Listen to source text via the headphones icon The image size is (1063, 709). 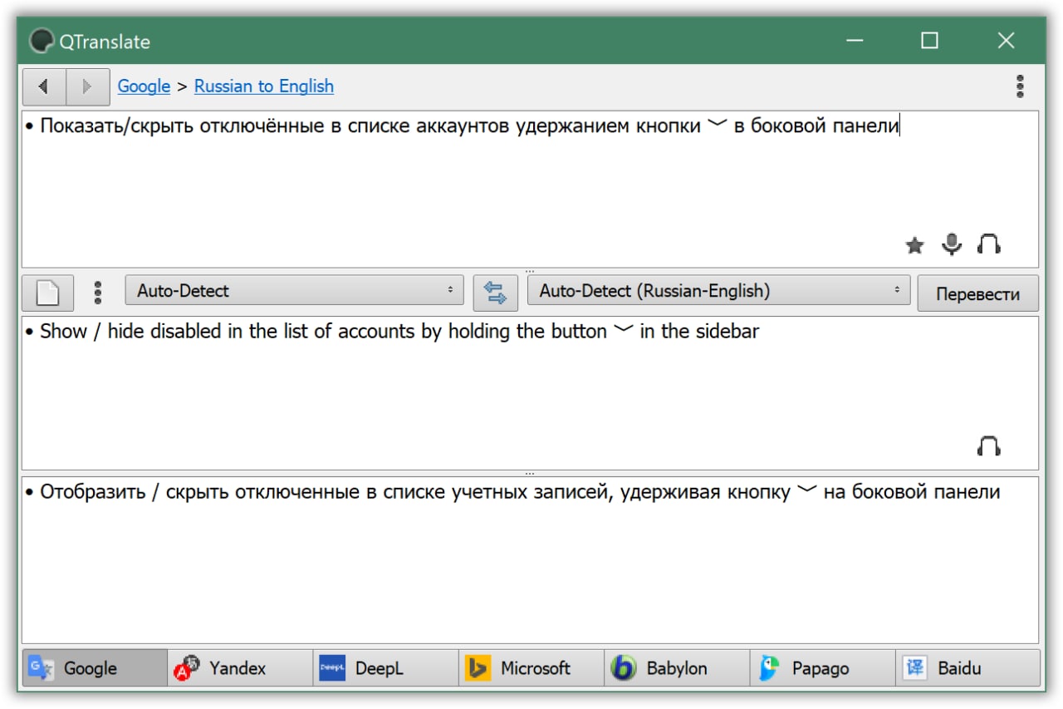coord(989,244)
